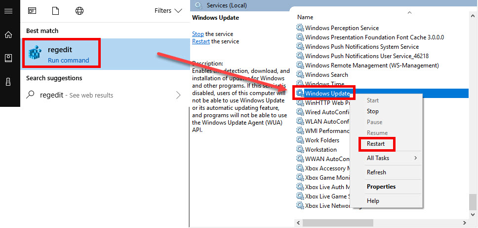Choose Properties from the context menu

point(381,187)
